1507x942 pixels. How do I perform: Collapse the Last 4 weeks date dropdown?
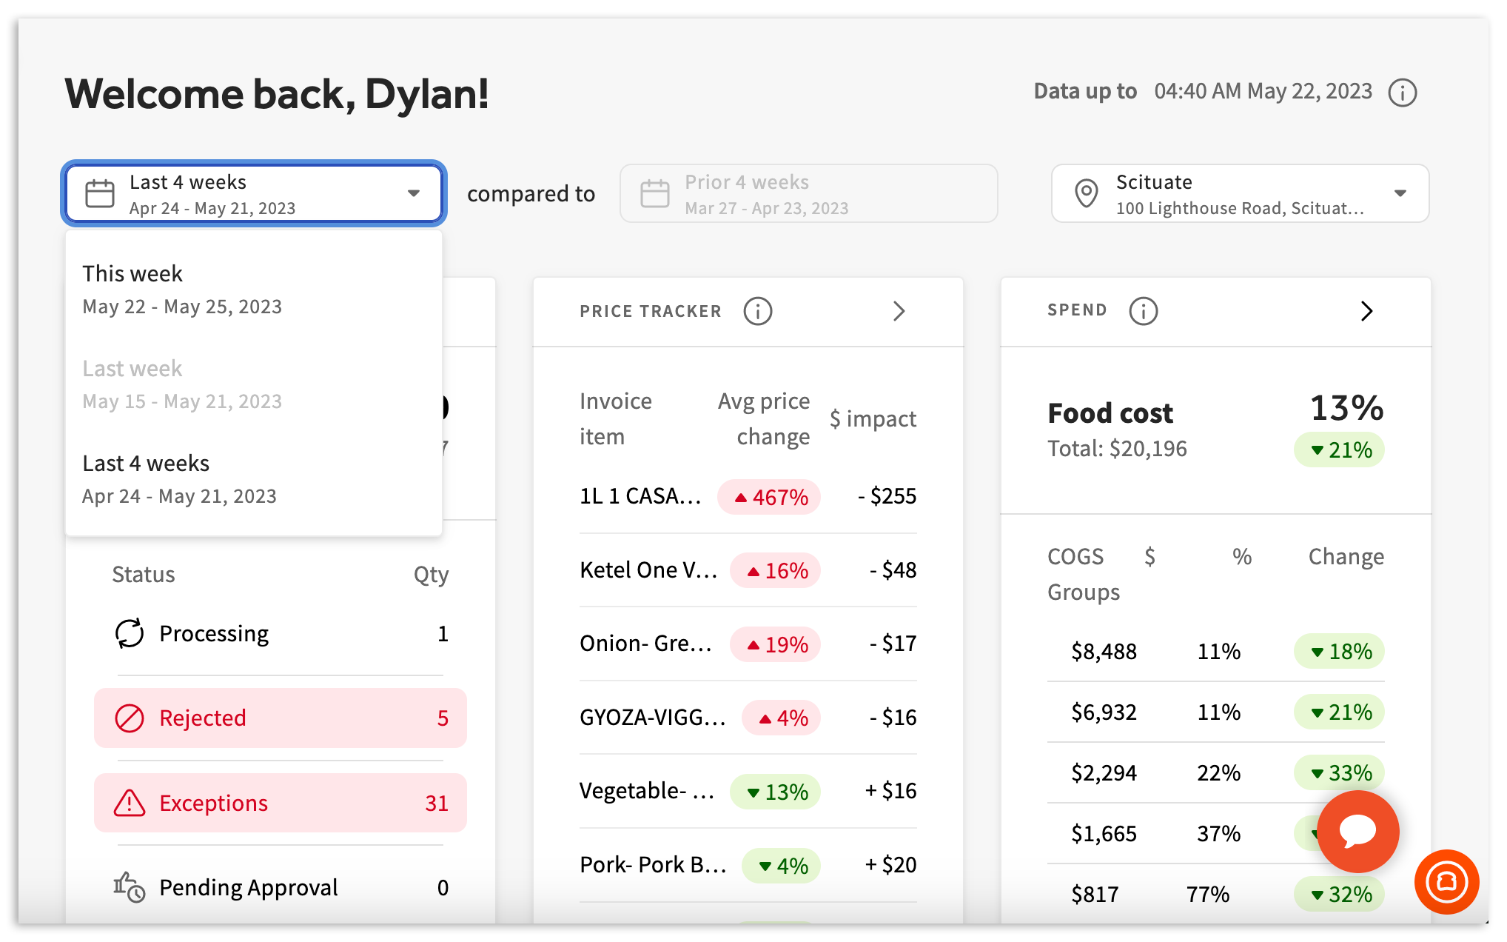413,193
